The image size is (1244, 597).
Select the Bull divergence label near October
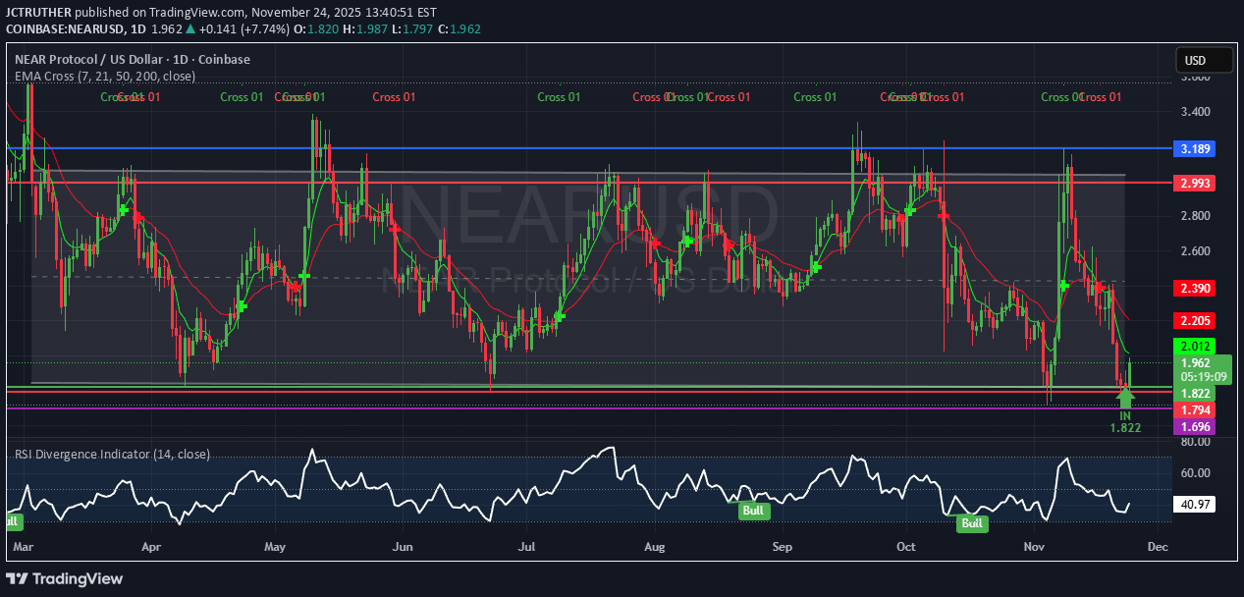(x=971, y=523)
